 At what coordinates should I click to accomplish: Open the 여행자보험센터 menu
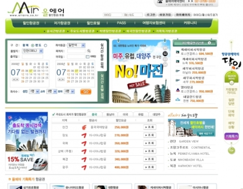click(x=153, y=23)
